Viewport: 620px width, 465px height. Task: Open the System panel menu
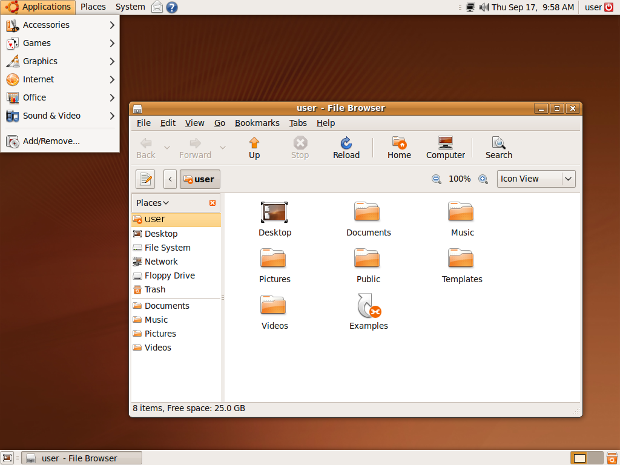(130, 7)
